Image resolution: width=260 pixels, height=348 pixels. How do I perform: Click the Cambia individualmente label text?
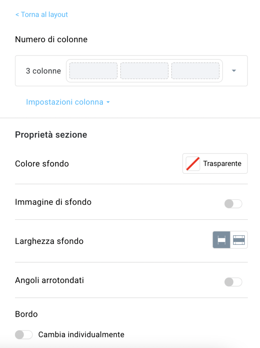81,335
